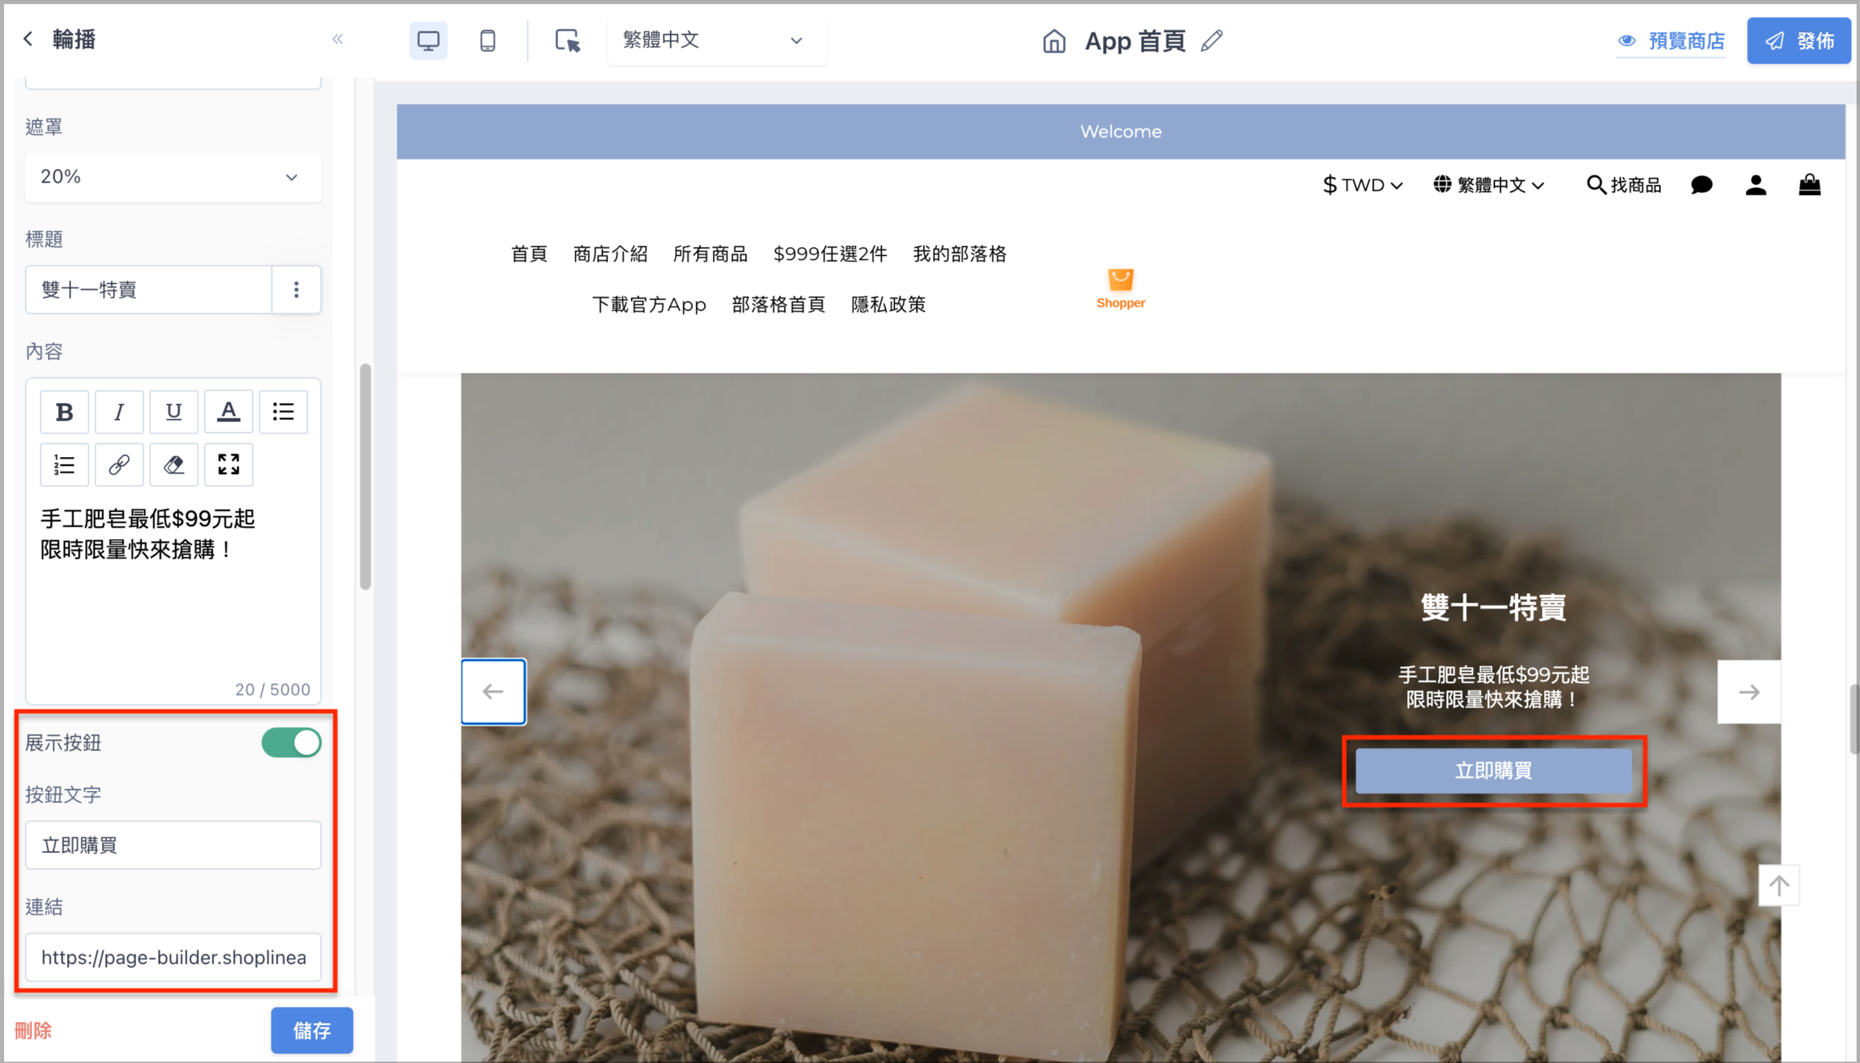Open the 商店介紹 menu item
Screen dimensions: 1860x1063
click(x=610, y=254)
